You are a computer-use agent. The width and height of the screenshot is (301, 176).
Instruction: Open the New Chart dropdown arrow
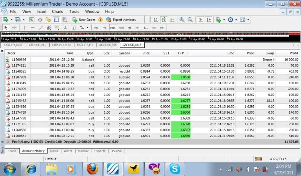tap(11, 20)
